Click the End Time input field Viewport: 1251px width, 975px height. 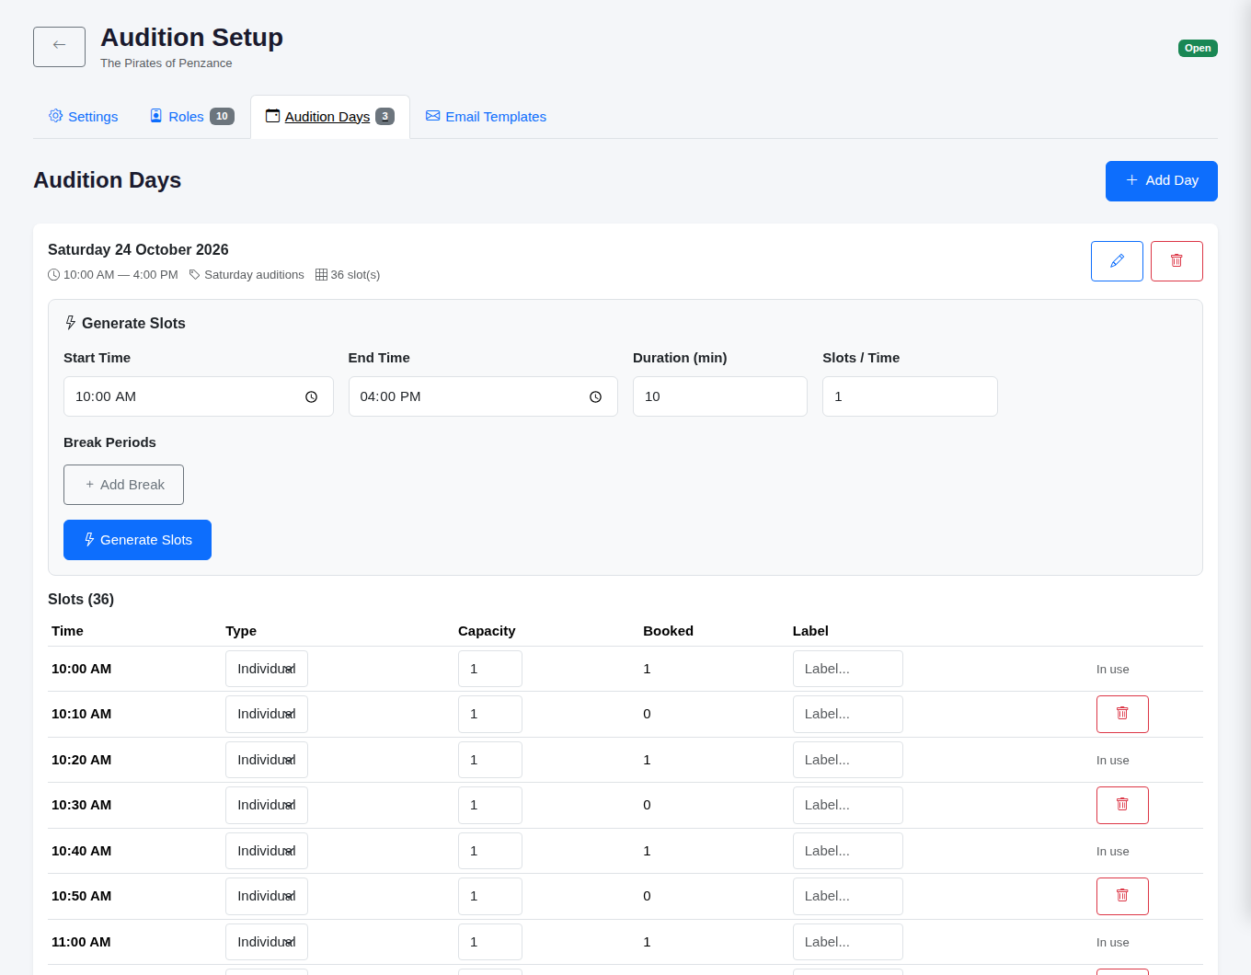pyautogui.click(x=483, y=396)
